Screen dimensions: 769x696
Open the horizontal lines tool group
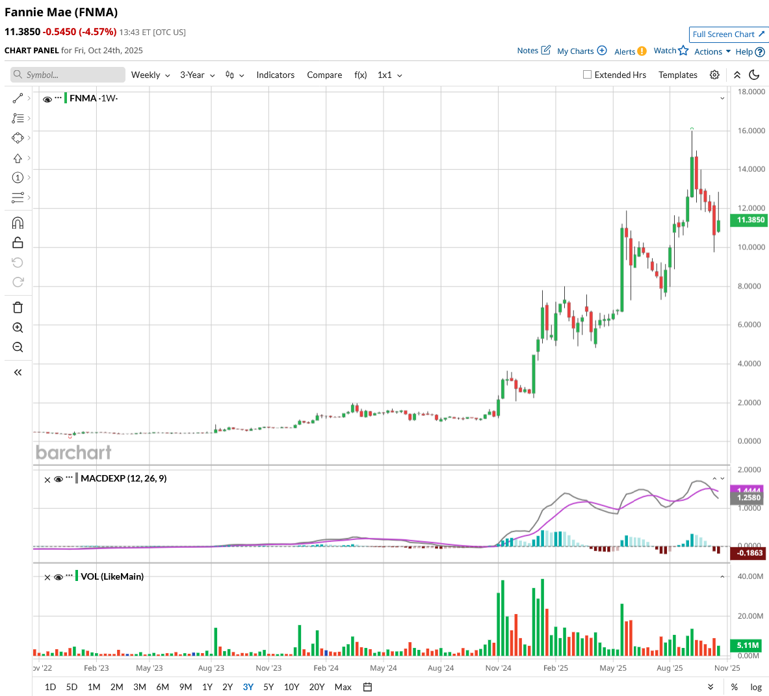pos(18,198)
